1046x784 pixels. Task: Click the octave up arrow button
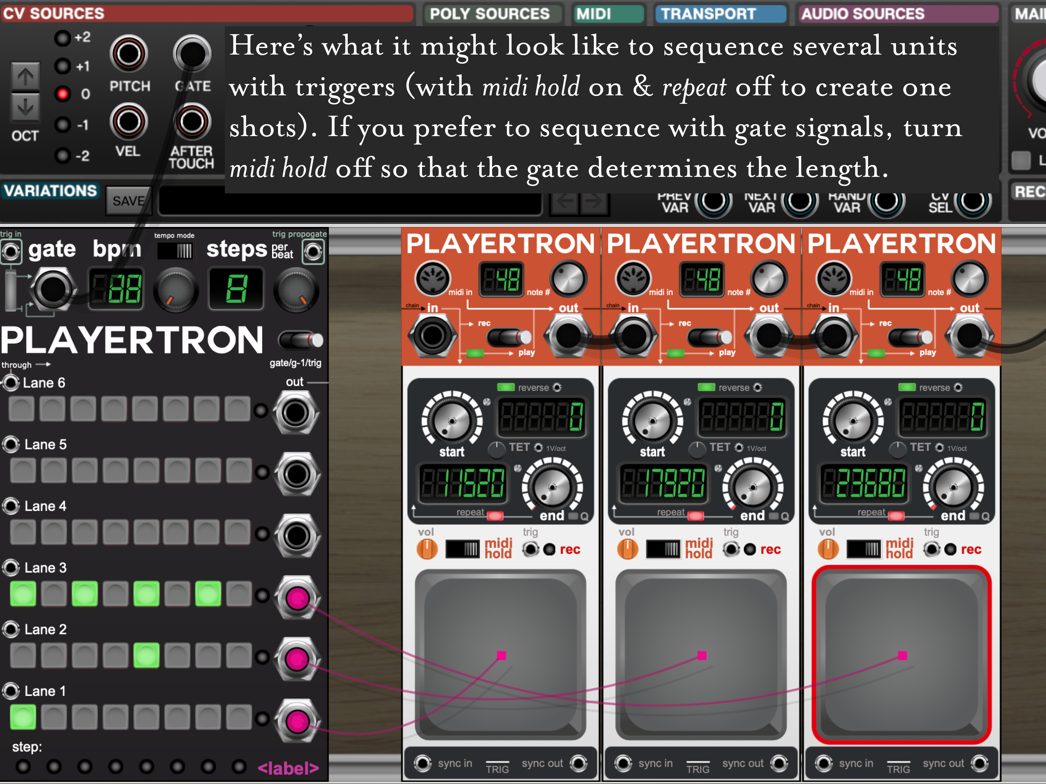pos(25,77)
